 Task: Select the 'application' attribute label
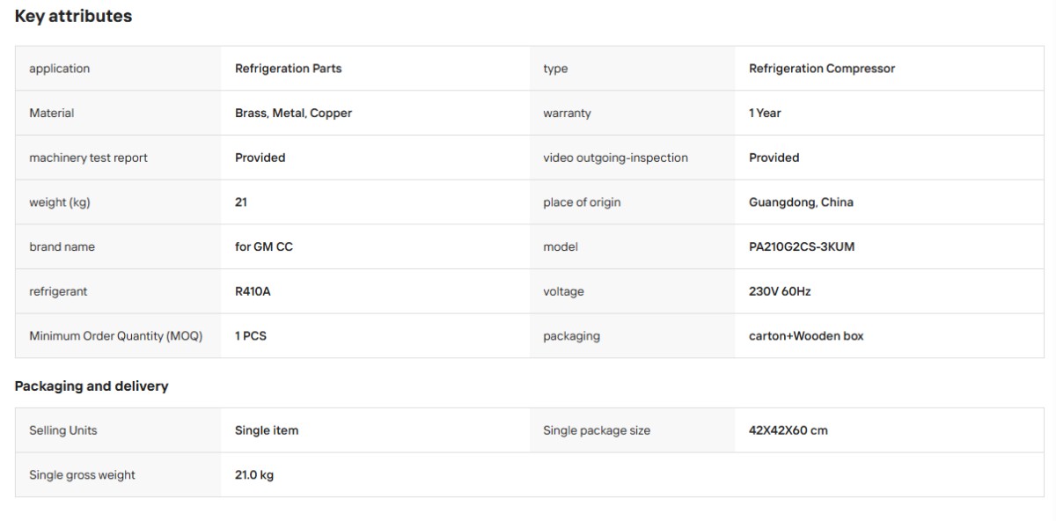click(59, 69)
